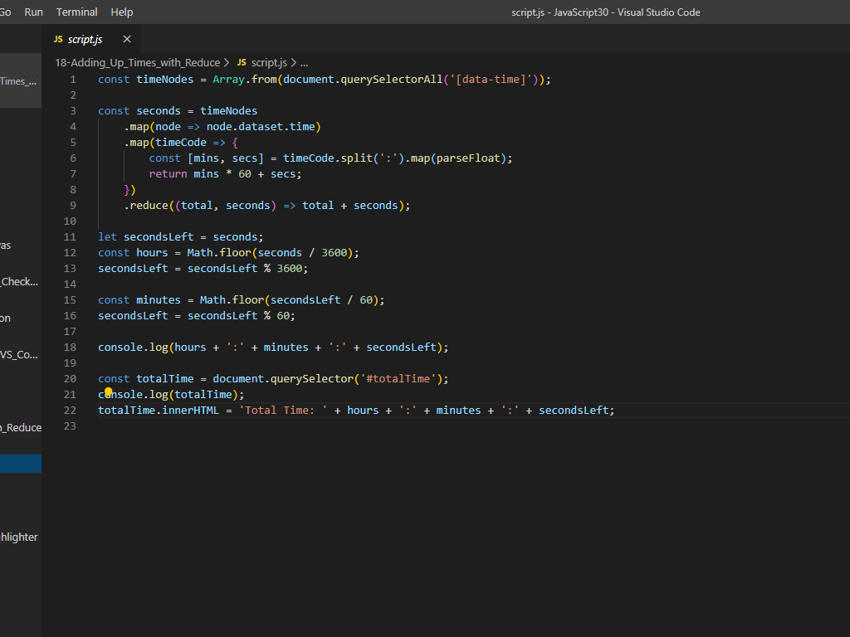Open the Help menu
This screenshot has width=850, height=637.
coord(122,12)
